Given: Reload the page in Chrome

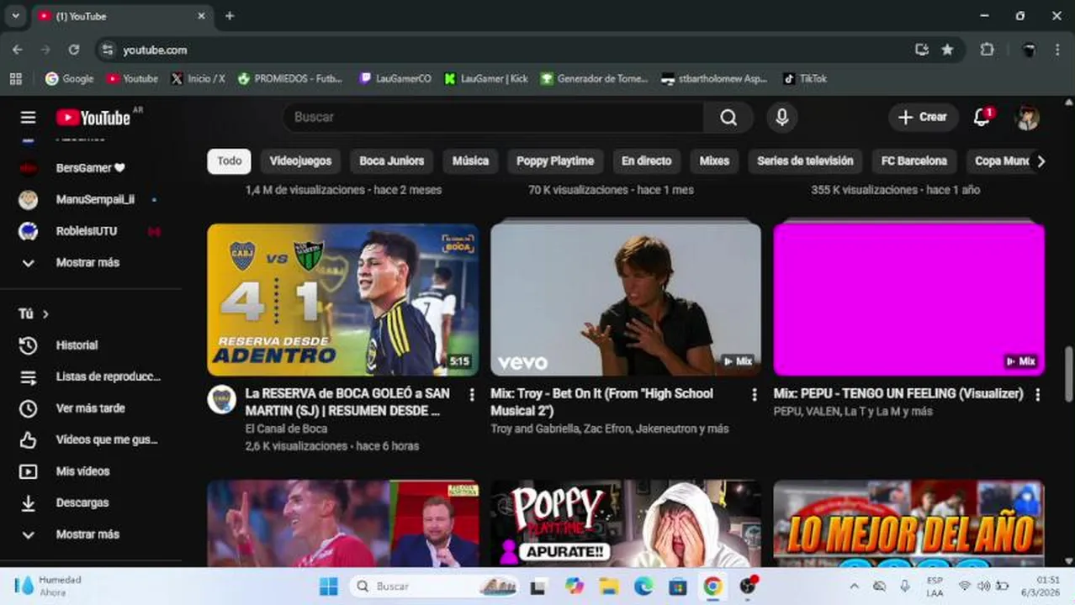Looking at the screenshot, I should [74, 50].
